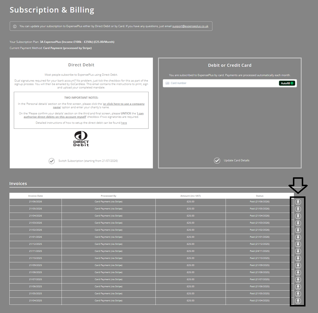Click the Subscription & Billing page title
This screenshot has width=318, height=313.
click(52, 10)
